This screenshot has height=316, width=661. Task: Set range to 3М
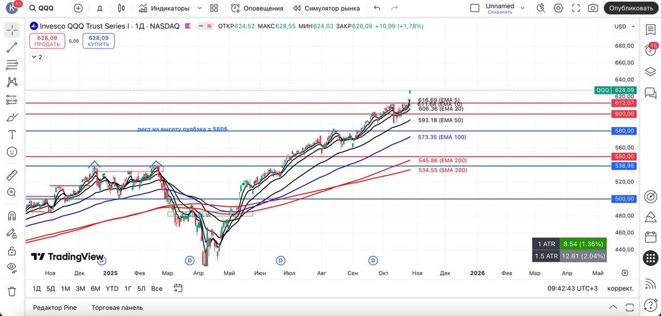(80, 289)
